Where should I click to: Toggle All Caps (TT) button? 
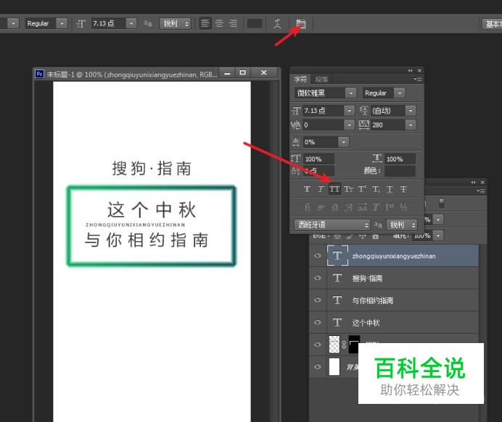click(334, 189)
